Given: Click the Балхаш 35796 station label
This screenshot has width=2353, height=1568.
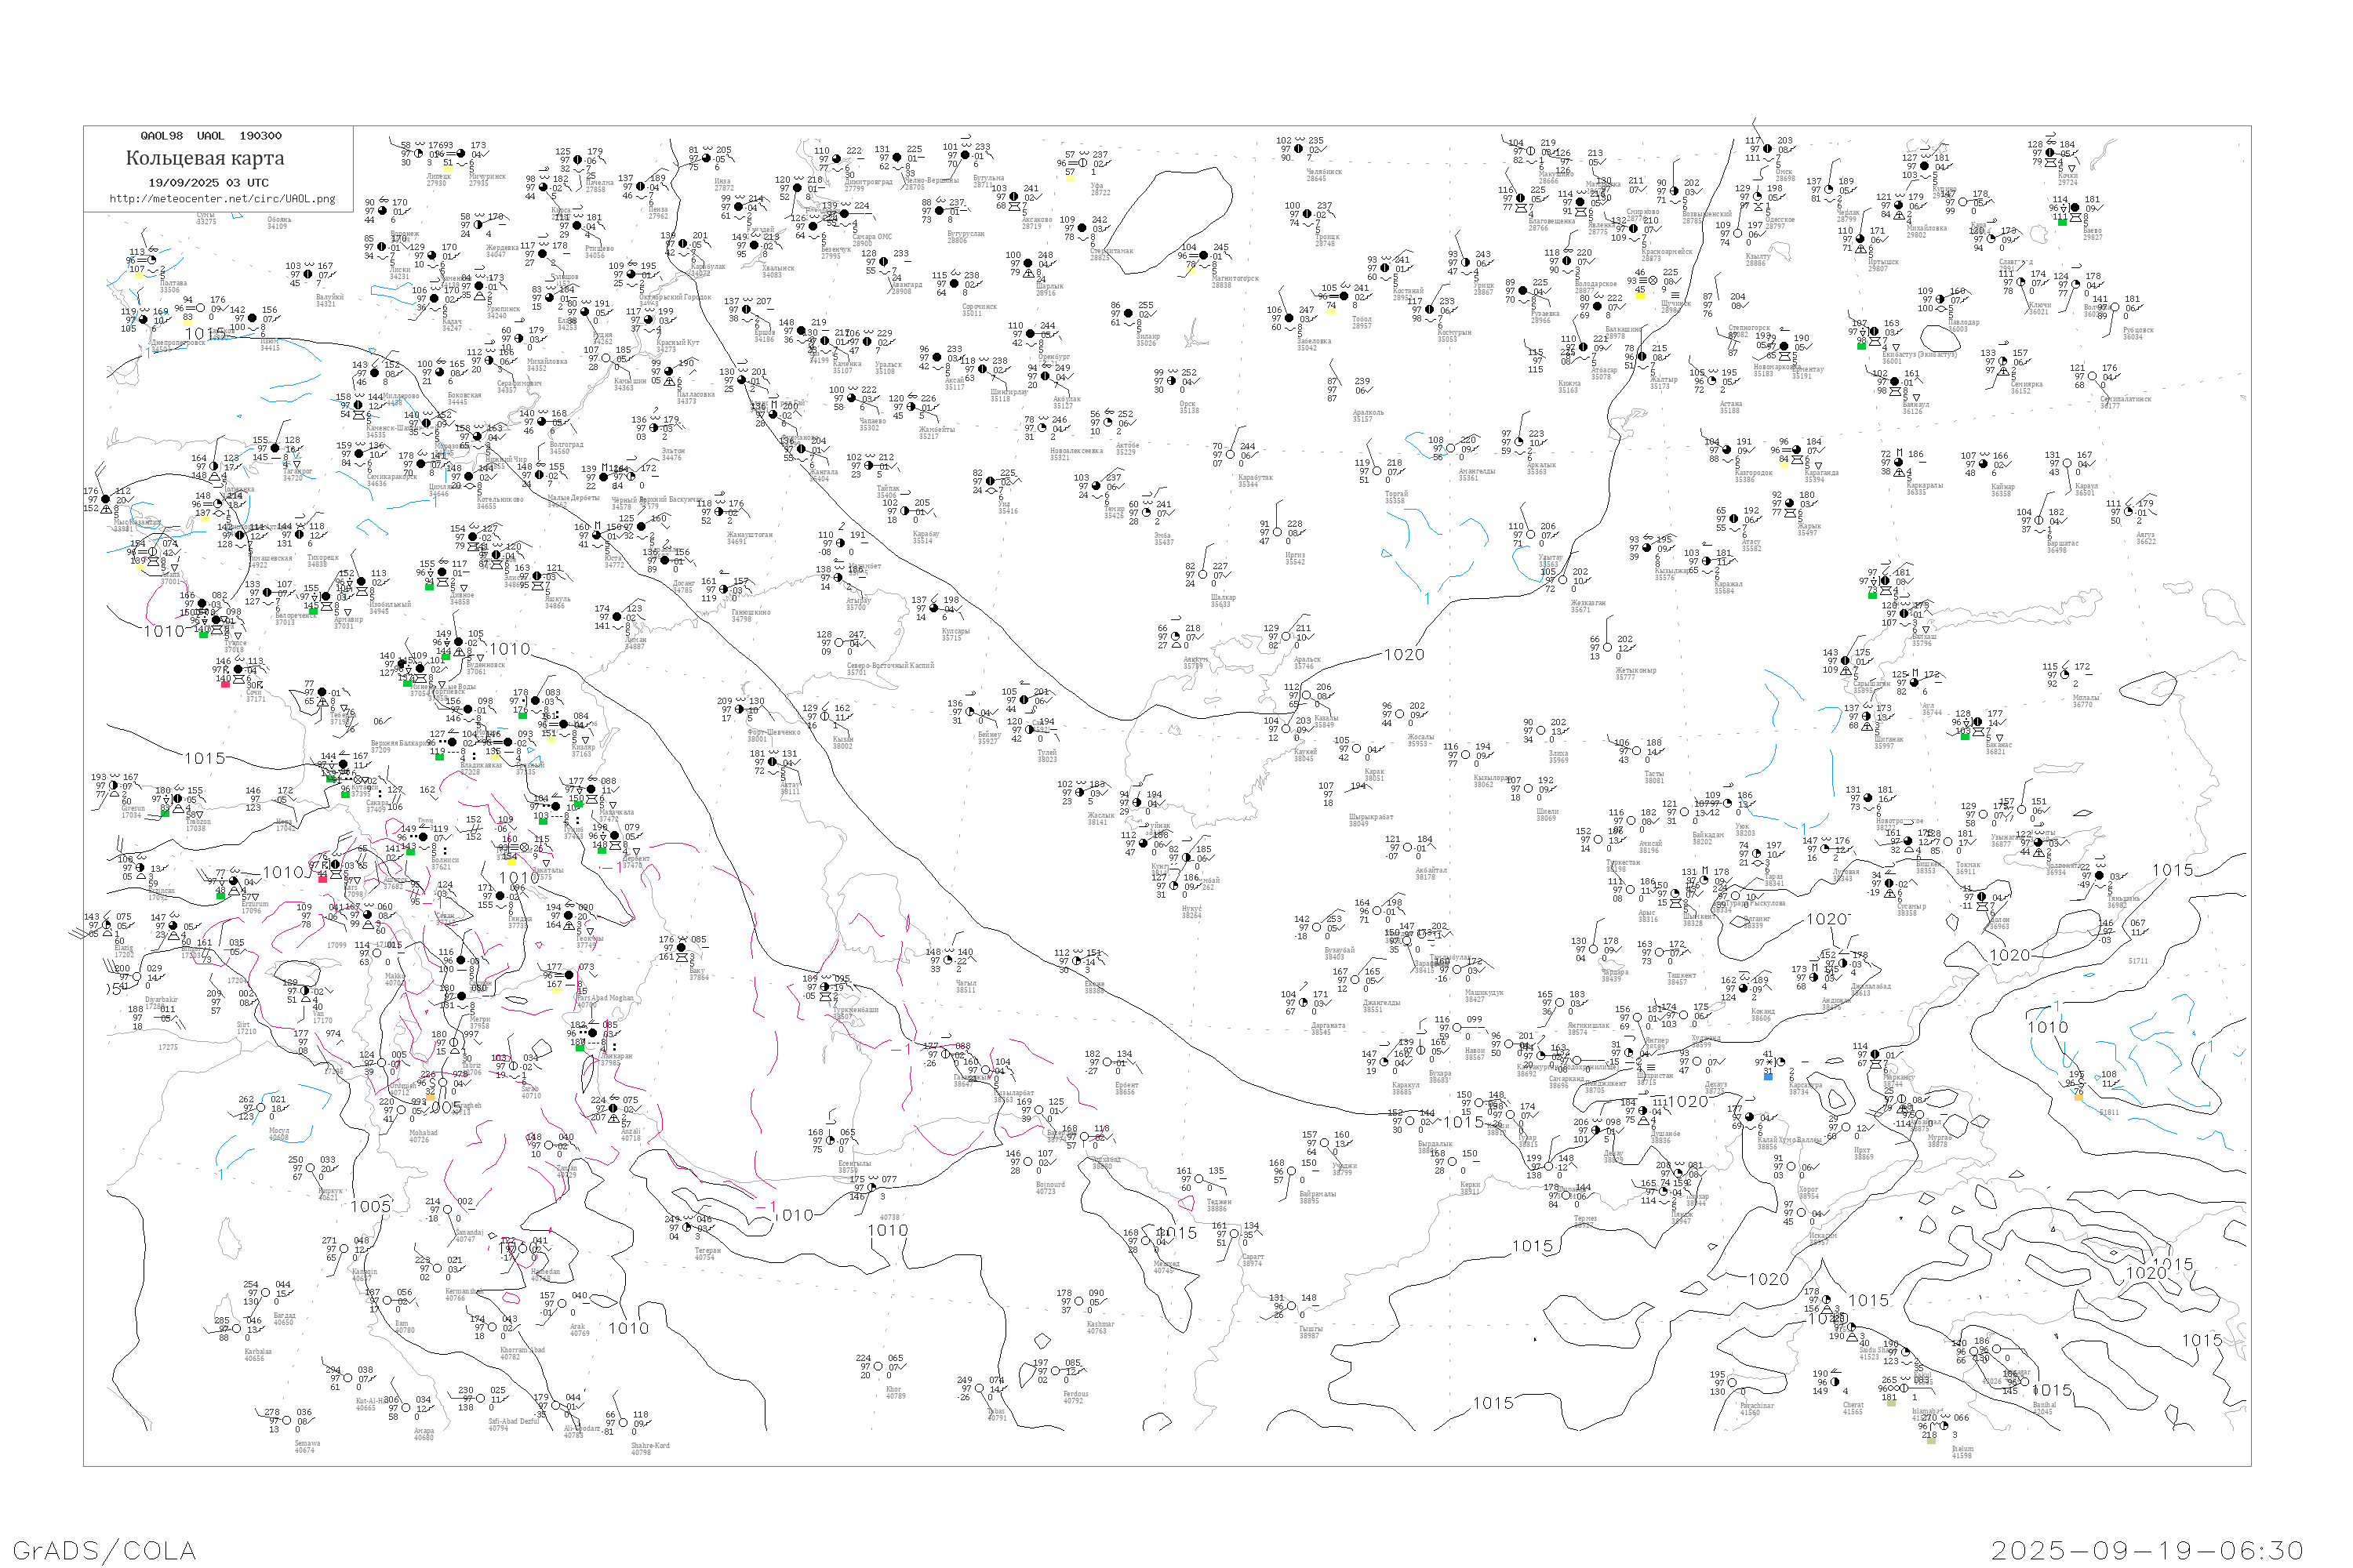Looking at the screenshot, I should pos(1923,640).
